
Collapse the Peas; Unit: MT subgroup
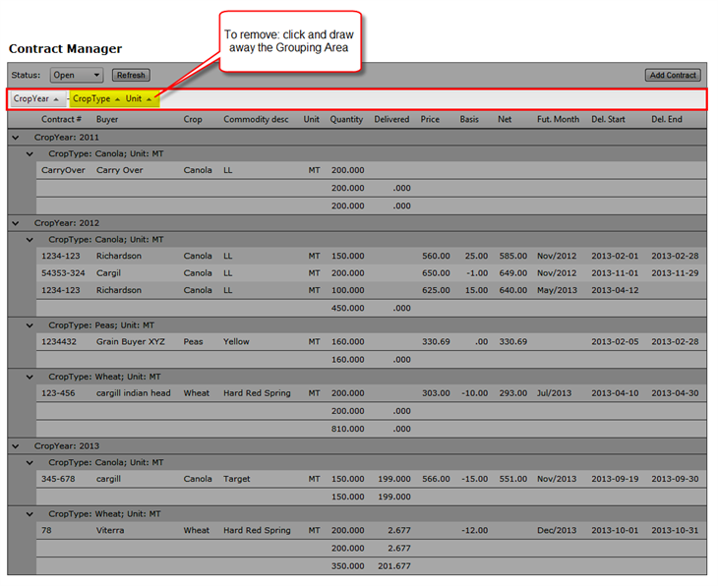pos(30,324)
